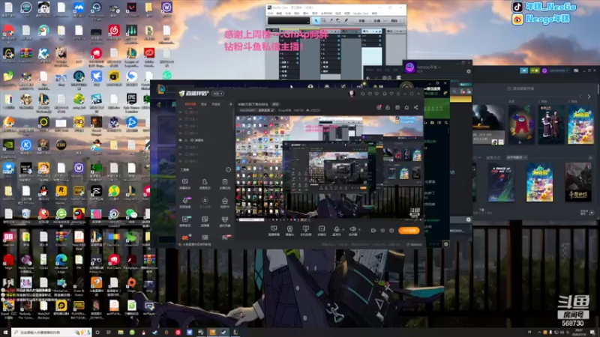600x337 pixels.
Task: Click the screen capture icon in streaming toolbar
Action: point(274,229)
